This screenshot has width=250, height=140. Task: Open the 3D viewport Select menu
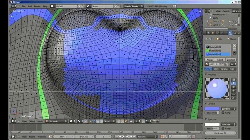pyautogui.click(x=32, y=121)
